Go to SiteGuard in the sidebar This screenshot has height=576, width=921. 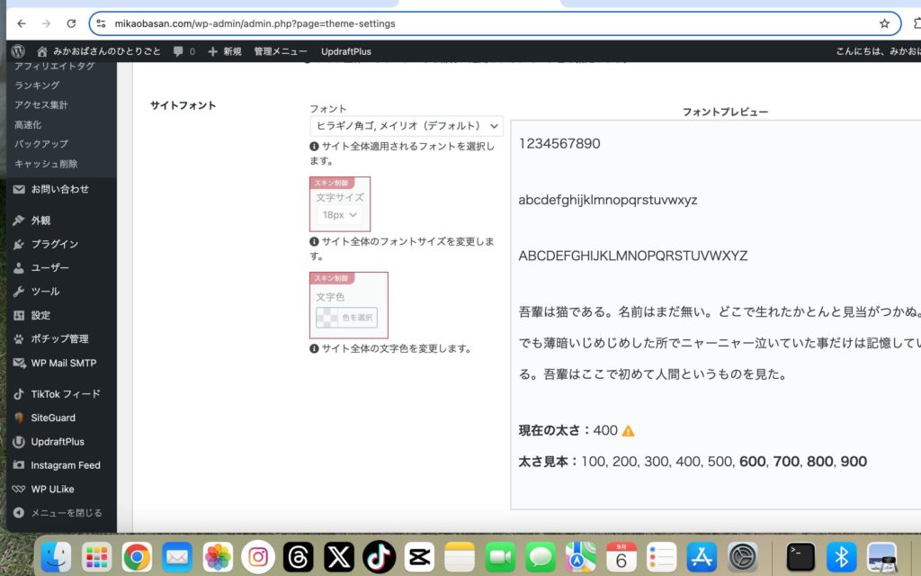pos(52,418)
